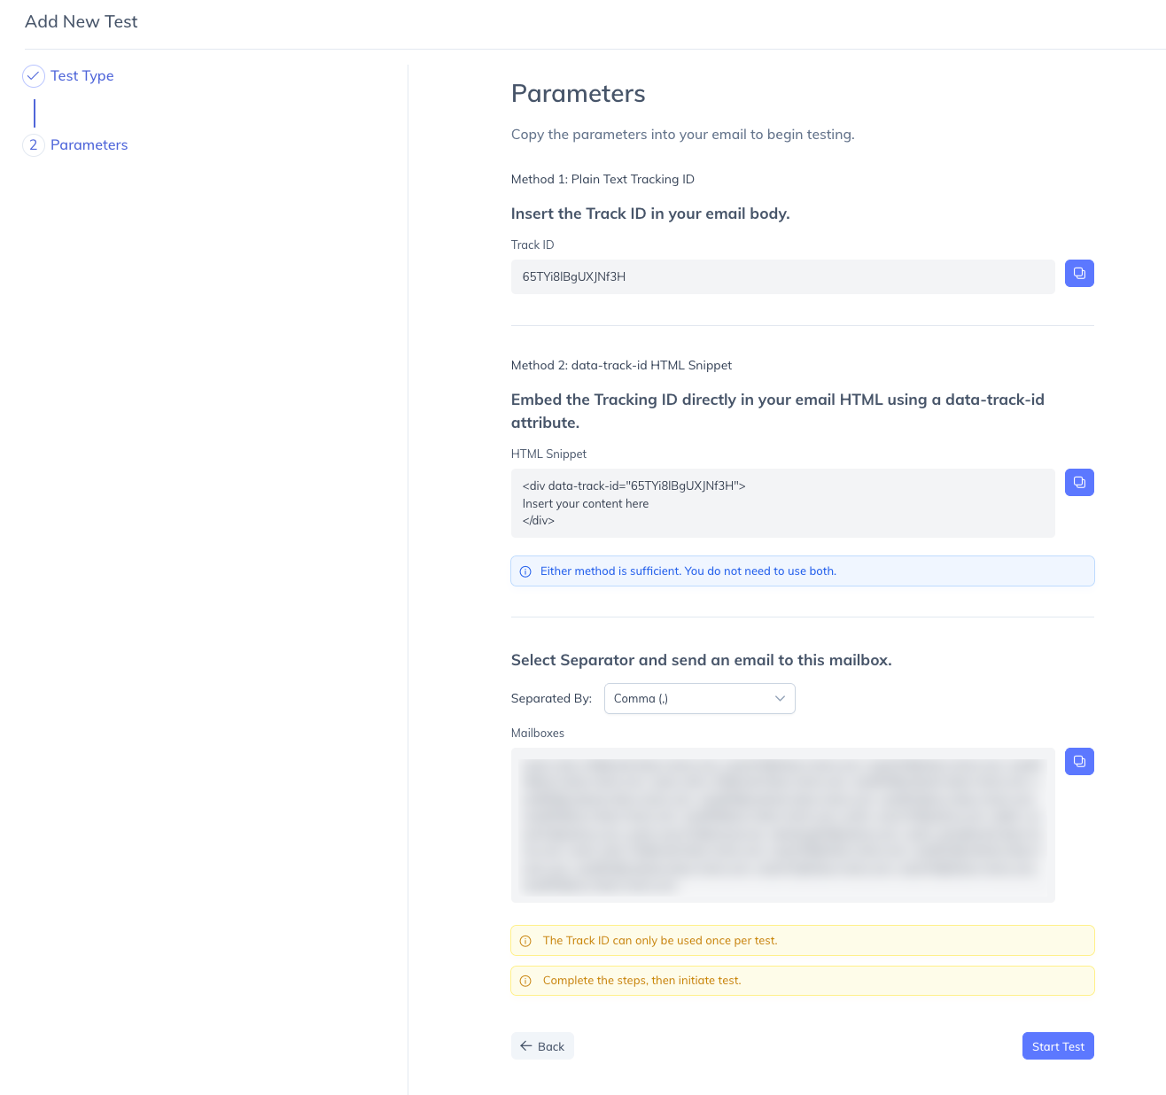
Task: Click 'Embed the Tracking ID directly' heading
Action: 778,411
